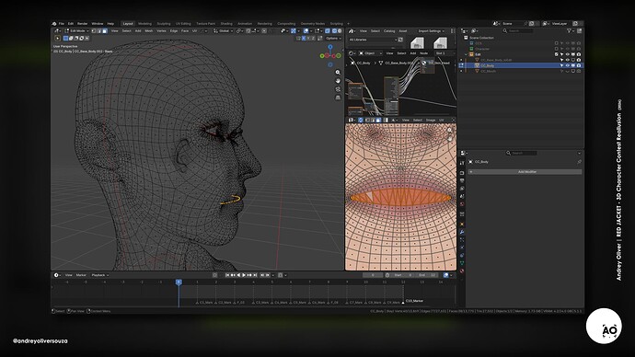The height and width of the screenshot is (357, 635).
Task: Open Global transform orientation dropdown
Action: (223, 30)
